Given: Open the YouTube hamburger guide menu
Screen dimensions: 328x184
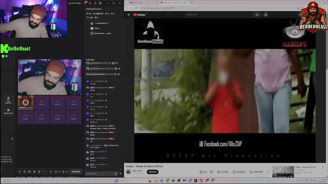Looking at the screenshot, I should click(x=129, y=15).
